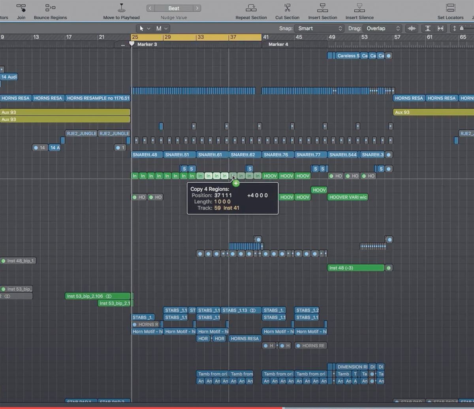Click the Cut Section scissors icon

pyautogui.click(x=287, y=8)
